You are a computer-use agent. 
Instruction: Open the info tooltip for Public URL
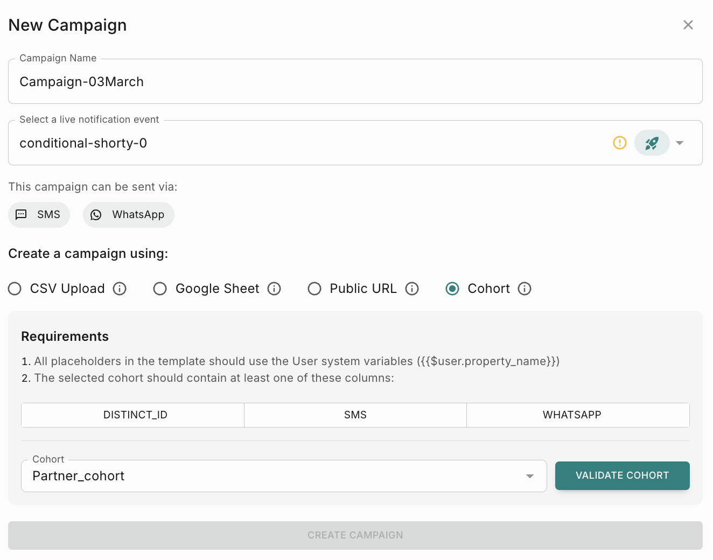(x=412, y=289)
